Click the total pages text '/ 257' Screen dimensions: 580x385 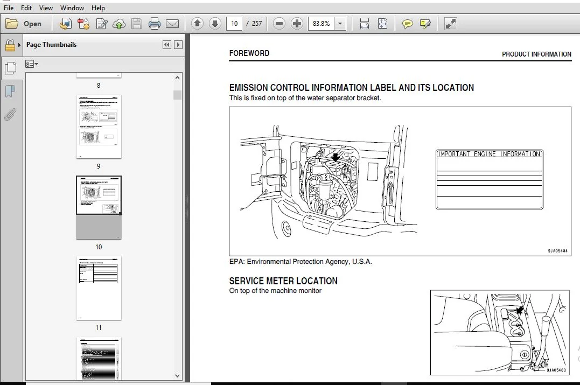[x=254, y=24]
